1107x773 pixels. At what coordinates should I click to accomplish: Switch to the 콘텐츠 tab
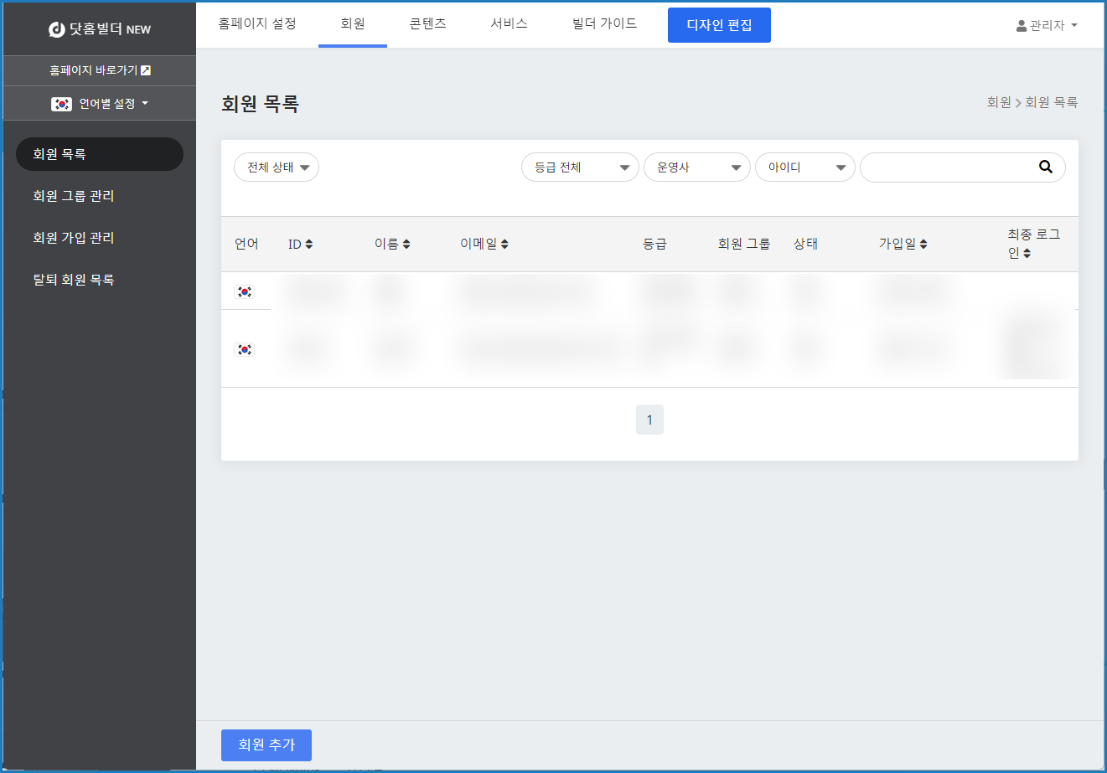pos(427,23)
